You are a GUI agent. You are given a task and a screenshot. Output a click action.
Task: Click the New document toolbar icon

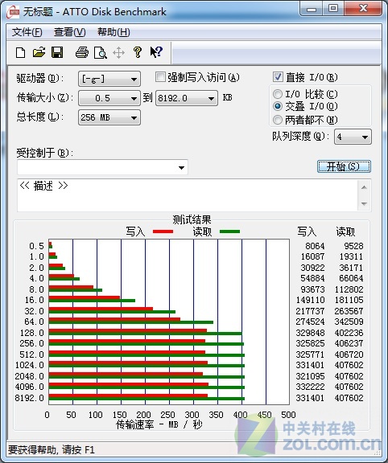pos(20,52)
